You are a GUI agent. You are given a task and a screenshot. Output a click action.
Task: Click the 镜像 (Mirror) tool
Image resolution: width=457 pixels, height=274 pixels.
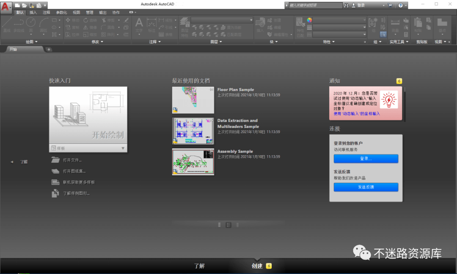tap(90, 27)
